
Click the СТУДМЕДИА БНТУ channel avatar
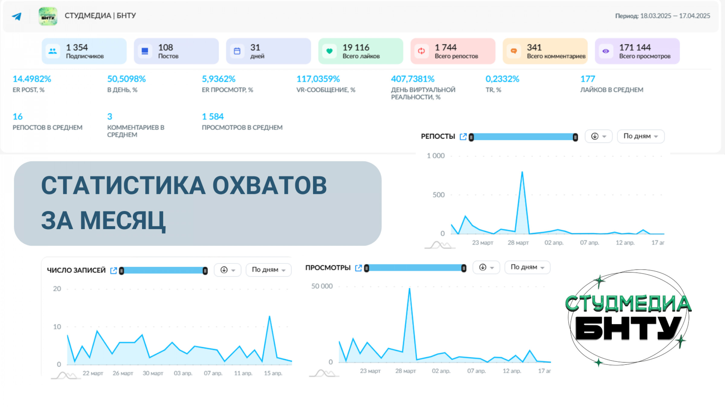tap(48, 16)
